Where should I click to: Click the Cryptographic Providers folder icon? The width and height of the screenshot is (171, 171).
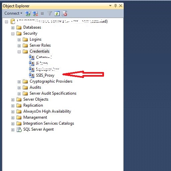pos(25,81)
